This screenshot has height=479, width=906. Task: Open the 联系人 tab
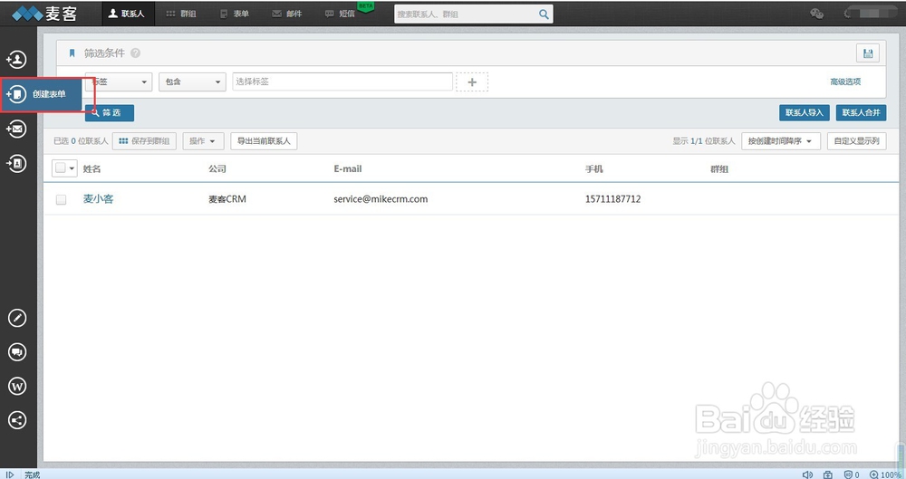(x=128, y=14)
